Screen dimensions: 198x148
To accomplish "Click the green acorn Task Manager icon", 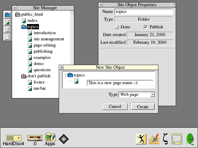I will coord(190,139).
